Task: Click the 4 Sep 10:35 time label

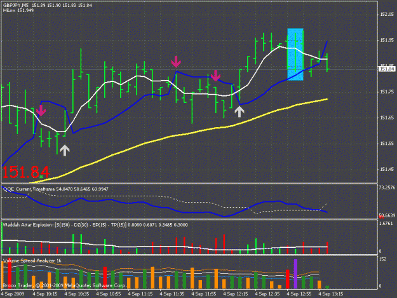Action: pos(76,294)
